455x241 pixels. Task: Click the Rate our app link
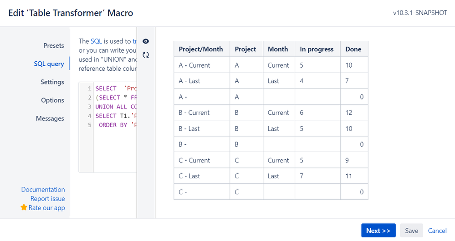pyautogui.click(x=46, y=207)
